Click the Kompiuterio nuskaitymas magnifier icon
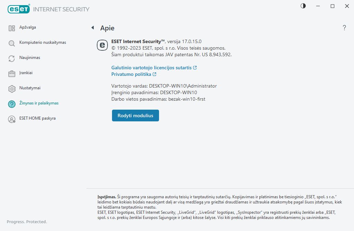The width and height of the screenshot is (354, 231). (x=12, y=43)
